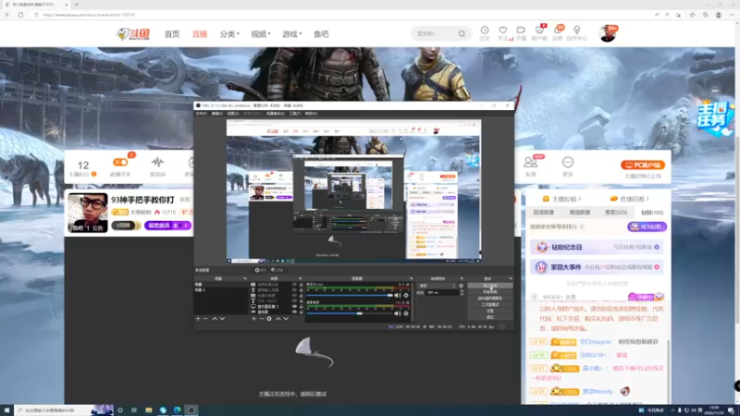
Task: Open the 历史 history clock icon
Action: [x=485, y=31]
